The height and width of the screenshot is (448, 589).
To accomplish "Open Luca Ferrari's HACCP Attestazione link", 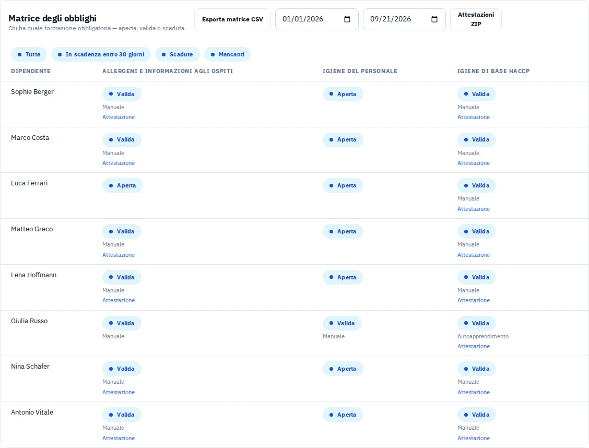I will coord(473,209).
